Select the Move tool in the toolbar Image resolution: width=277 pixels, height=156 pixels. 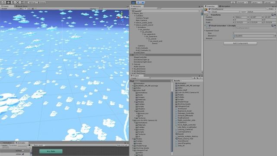coord(8,3)
